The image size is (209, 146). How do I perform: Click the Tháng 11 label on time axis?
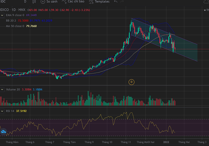(125, 141)
